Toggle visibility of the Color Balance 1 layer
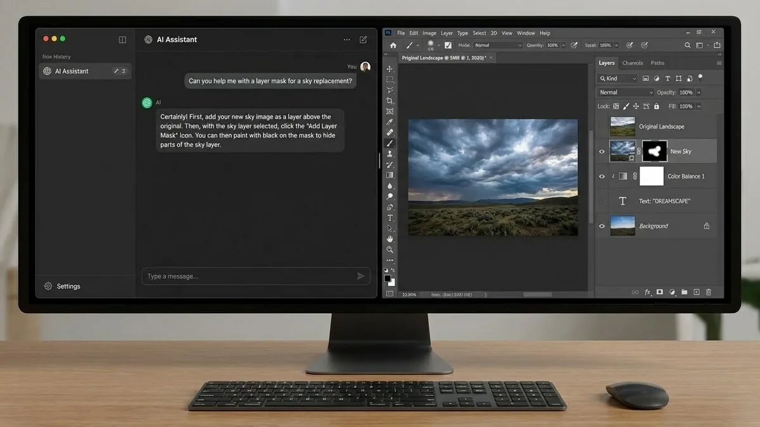This screenshot has width=760, height=427. coord(602,176)
